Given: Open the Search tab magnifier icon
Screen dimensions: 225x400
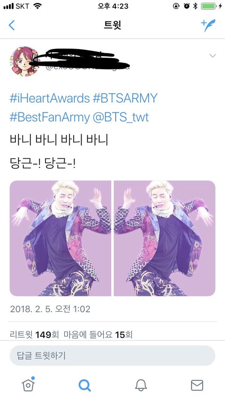Looking at the screenshot, I should (x=84, y=385).
